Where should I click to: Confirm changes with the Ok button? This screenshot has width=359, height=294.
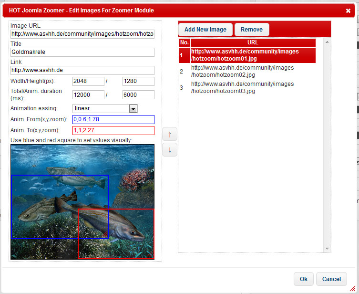[x=304, y=279]
